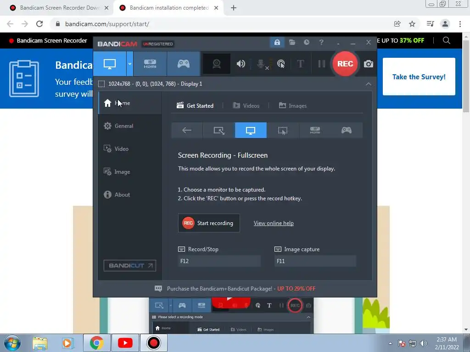This screenshot has height=352, width=470.
Task: Click the Purchase Bandicam+Bandicut Package banner
Action: (x=235, y=289)
